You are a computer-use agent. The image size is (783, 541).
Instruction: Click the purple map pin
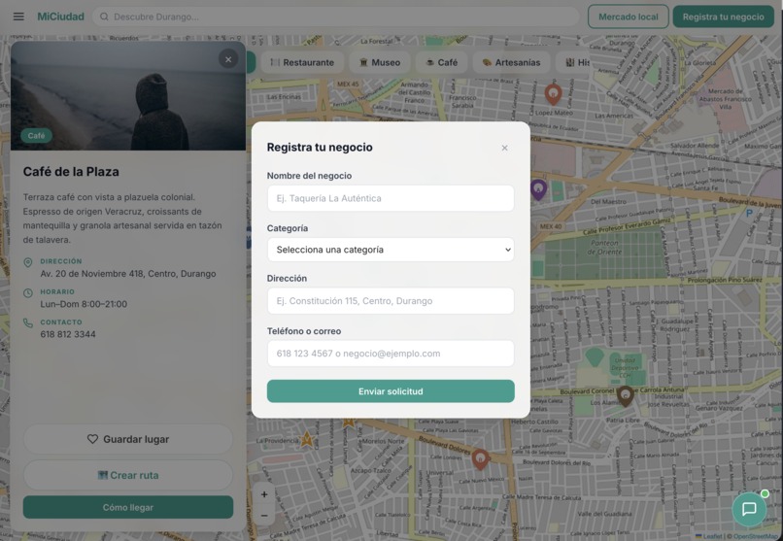pos(538,189)
